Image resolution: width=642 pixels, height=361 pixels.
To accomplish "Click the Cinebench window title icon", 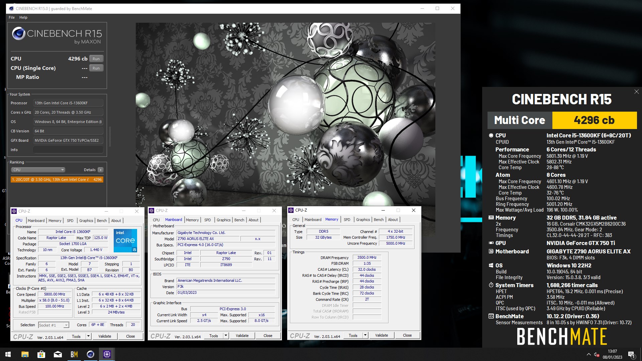I will coord(11,8).
